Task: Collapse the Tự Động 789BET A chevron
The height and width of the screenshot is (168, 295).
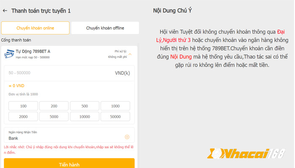Action: pos(130,54)
